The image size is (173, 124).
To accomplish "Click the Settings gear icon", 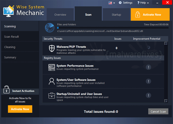I will 120,3.
